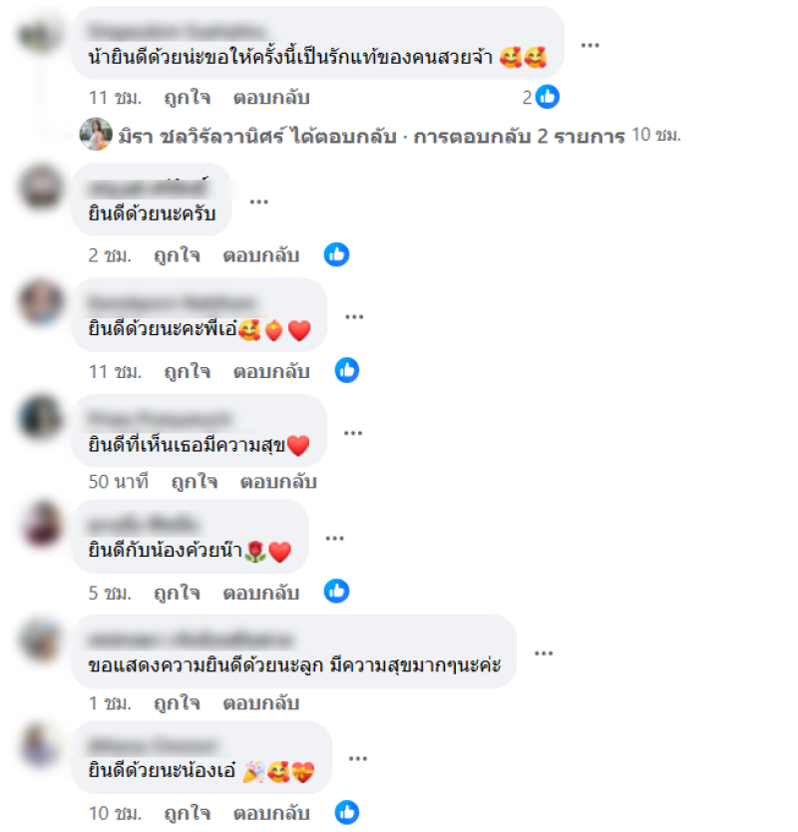Viewport: 798px width, 832px height.
Task: Reply to the ขอแสดงความยินดีด้วยนะลูก comment
Action: [261, 703]
